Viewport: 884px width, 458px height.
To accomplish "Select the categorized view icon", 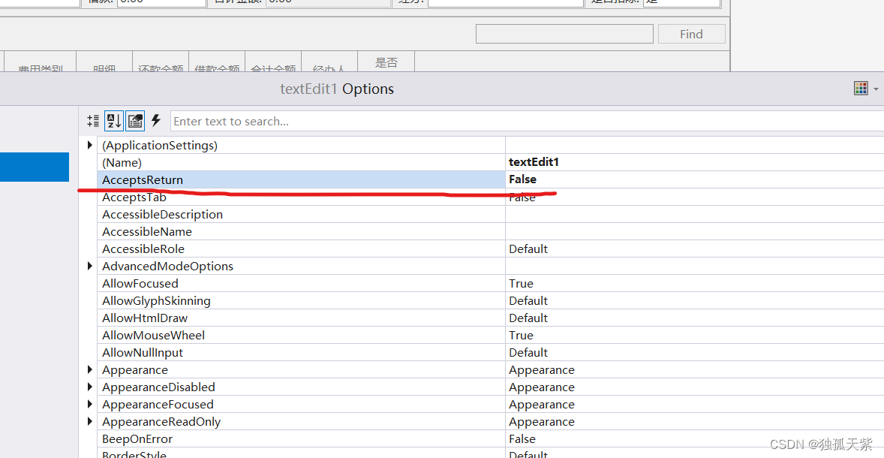I will coord(93,120).
